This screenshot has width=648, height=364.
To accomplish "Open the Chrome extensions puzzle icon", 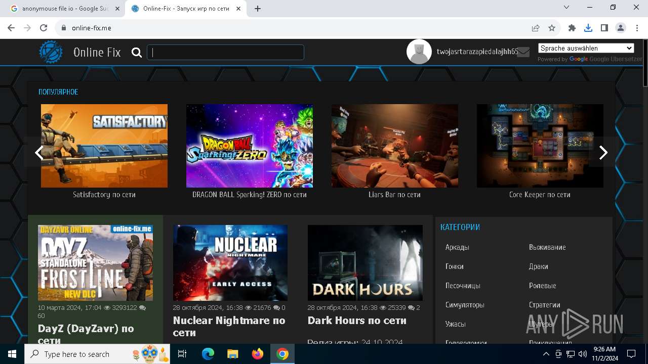I will coord(572,28).
